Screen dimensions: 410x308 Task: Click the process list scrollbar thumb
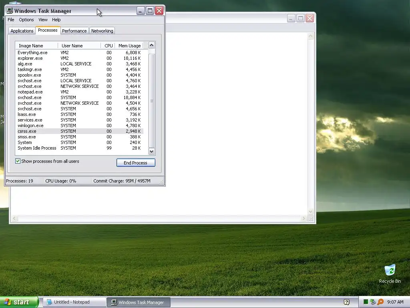pos(152,101)
